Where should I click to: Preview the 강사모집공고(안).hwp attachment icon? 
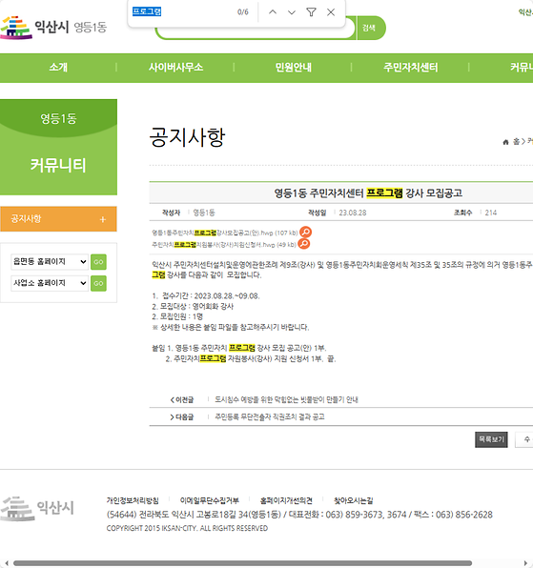click(306, 232)
